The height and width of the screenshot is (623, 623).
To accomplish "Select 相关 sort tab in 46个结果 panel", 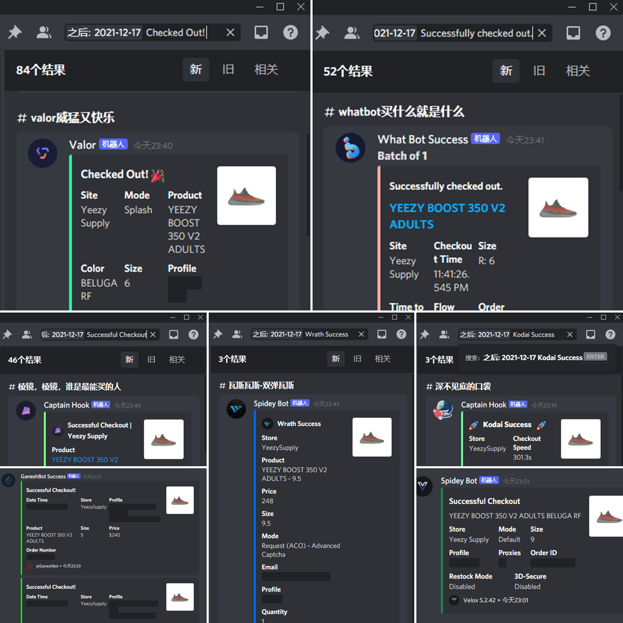I will pyautogui.click(x=177, y=359).
